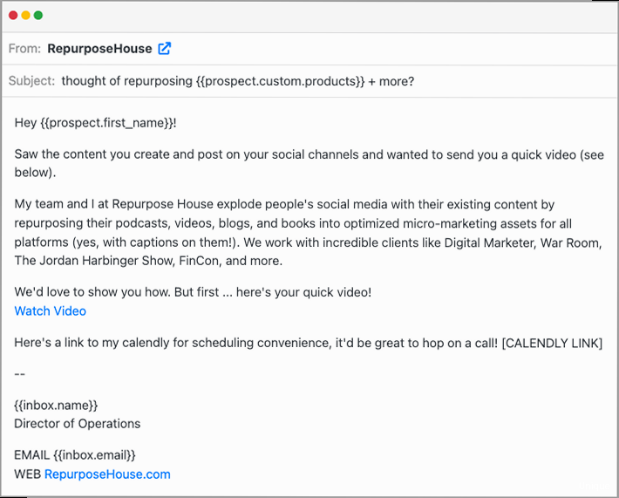
Task: Click the {{inbox.name}} signature variable
Action: 56,406
